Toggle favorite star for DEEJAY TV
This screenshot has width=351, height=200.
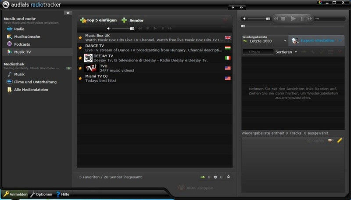click(80, 58)
